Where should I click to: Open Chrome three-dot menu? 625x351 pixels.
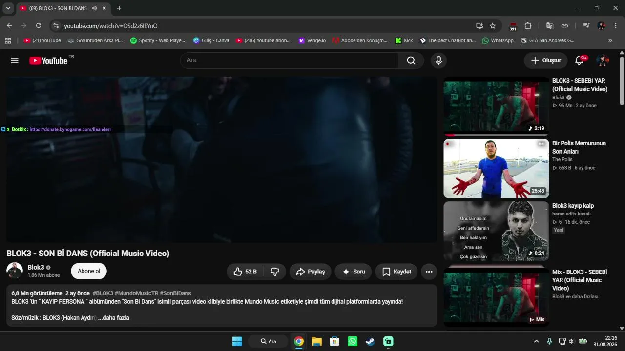pos(615,26)
